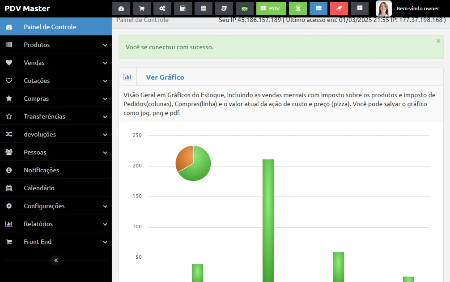Screen dimensions: 450x282
Task: Expand the Produtos sidebar menu
Action: tap(56, 45)
